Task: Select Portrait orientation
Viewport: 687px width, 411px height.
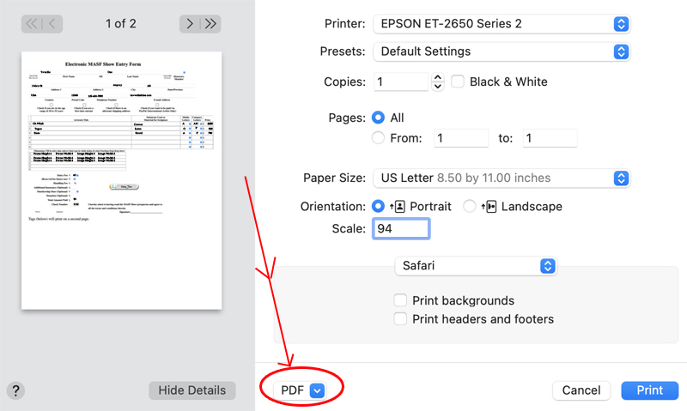Action: (378, 207)
